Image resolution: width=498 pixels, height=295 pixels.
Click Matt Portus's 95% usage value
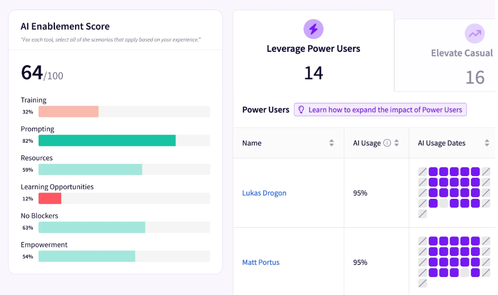pos(360,262)
